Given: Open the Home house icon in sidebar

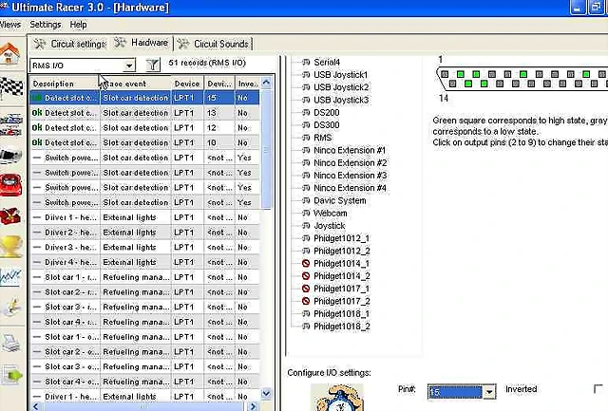Looking at the screenshot, I should pyautogui.click(x=10, y=55).
